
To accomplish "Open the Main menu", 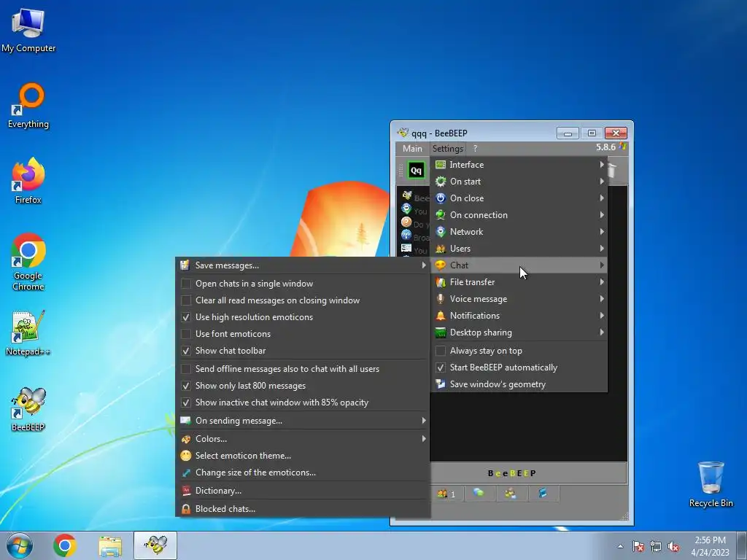I will point(412,149).
